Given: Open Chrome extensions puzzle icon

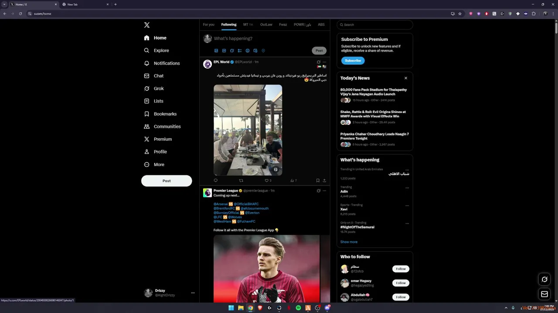Looking at the screenshot, I should [534, 14].
